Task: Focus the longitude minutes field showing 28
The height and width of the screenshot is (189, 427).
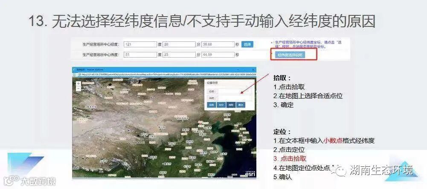Action: tap(179, 44)
